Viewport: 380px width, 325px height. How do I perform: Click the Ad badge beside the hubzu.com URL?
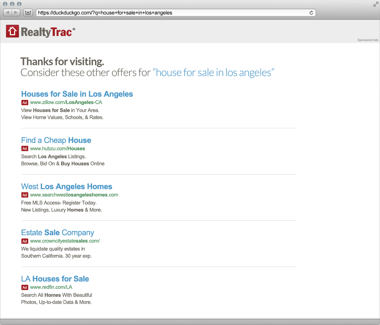pyautogui.click(x=25, y=149)
